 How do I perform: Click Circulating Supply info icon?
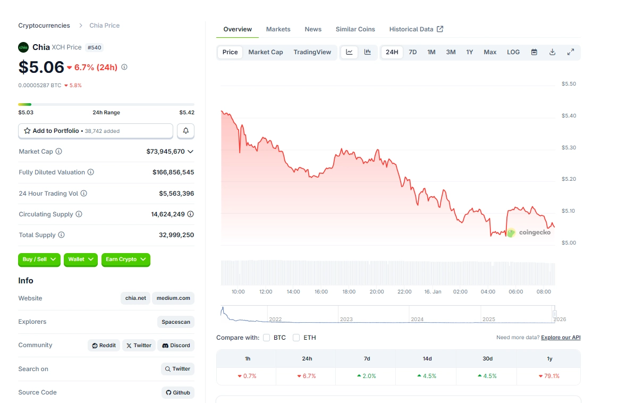79,214
